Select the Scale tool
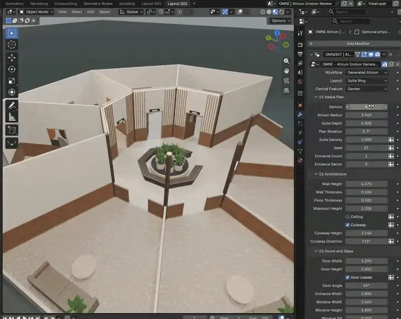Screen dimensions: 401x319 12,81
